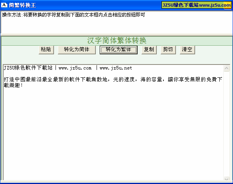Click the 转化为繁体 button
This screenshot has width=233, height=184.
pos(118,50)
